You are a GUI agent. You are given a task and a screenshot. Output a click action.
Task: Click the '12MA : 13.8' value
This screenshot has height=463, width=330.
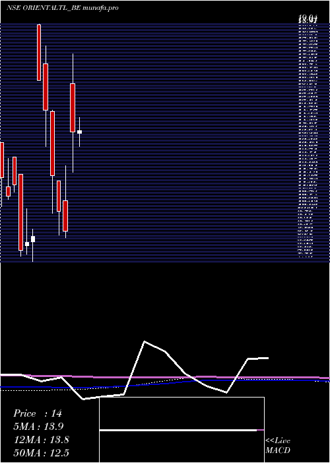point(42,440)
